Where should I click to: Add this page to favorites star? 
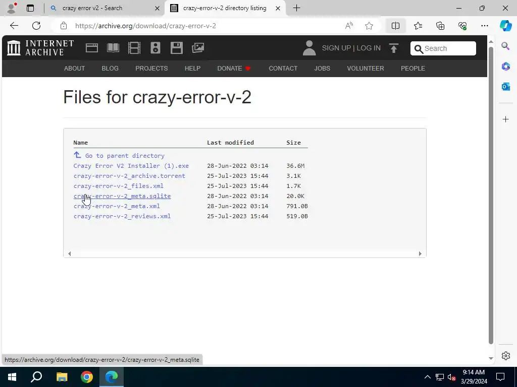pyautogui.click(x=369, y=26)
